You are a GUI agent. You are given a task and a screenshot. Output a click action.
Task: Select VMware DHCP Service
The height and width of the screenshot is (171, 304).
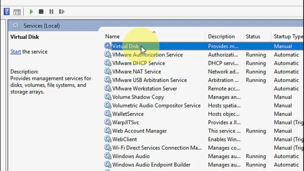pyautogui.click(x=139, y=63)
